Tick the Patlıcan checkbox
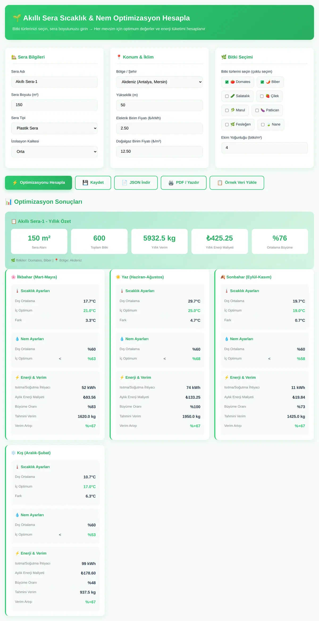This screenshot has width=319, height=621. click(257, 110)
